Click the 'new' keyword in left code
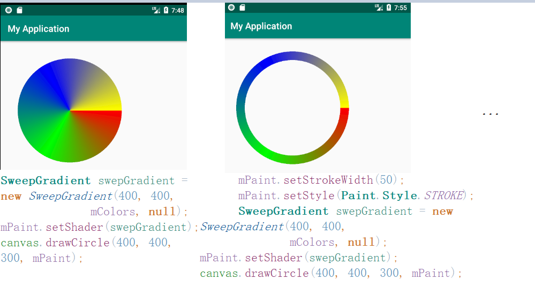 tap(11, 197)
